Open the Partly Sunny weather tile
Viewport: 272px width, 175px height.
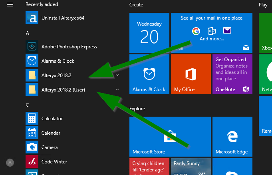191,167
